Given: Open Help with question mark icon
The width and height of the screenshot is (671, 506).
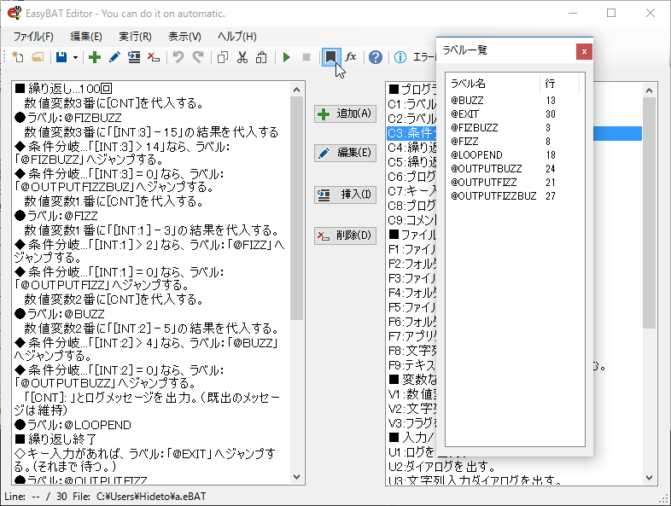Looking at the screenshot, I should click(x=376, y=57).
